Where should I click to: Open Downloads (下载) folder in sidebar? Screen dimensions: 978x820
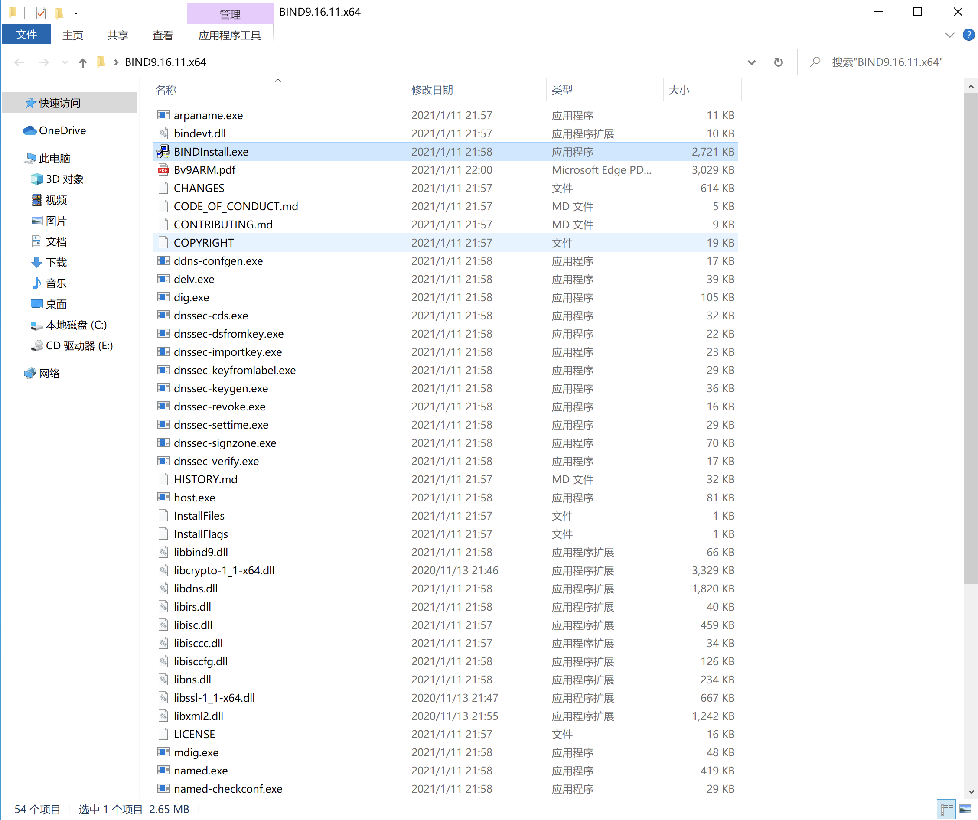click(49, 263)
